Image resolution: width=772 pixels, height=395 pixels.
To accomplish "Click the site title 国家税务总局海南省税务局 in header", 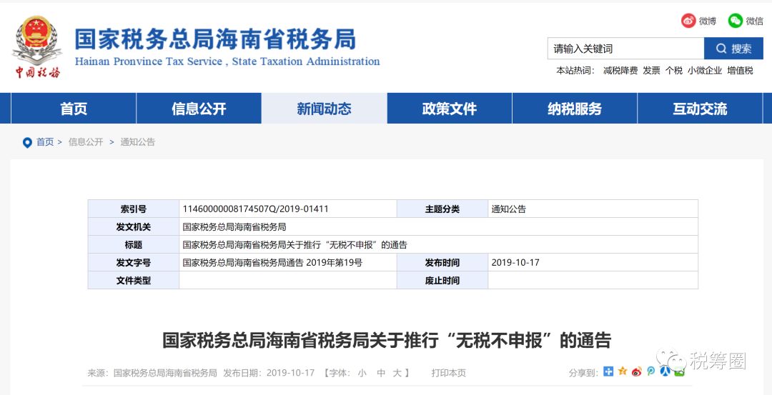I will 215,39.
